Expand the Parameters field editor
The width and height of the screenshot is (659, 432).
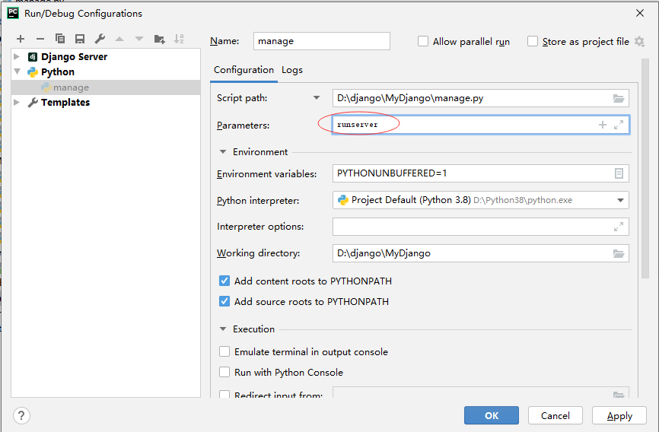point(619,125)
